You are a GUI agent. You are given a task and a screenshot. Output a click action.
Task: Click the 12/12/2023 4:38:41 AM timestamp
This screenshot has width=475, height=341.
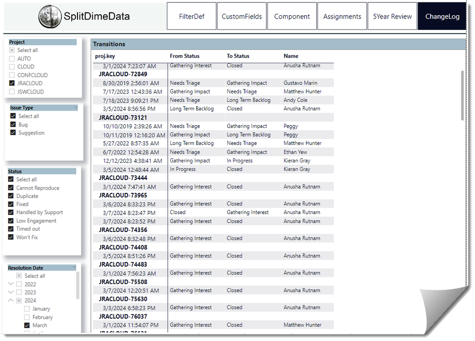click(132, 161)
